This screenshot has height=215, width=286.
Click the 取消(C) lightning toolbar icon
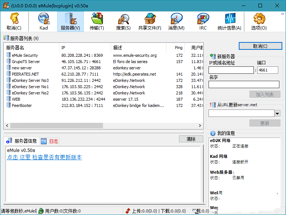pyautogui.click(x=14, y=21)
